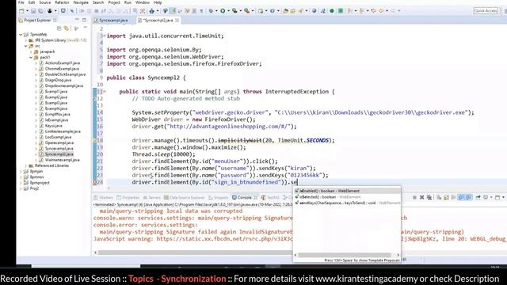The height and width of the screenshot is (285, 507).
Task: Select ActionsExampl1.java in Project Explorer
Action: click(63, 63)
